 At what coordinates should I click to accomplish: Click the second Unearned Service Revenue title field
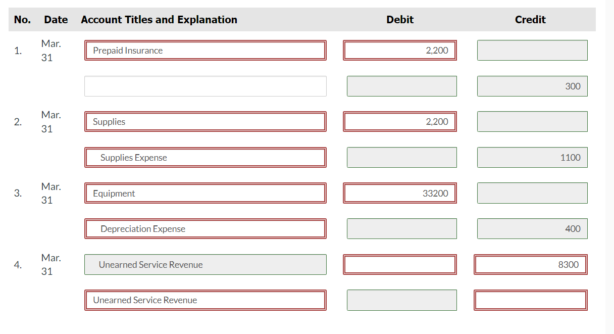coord(204,300)
